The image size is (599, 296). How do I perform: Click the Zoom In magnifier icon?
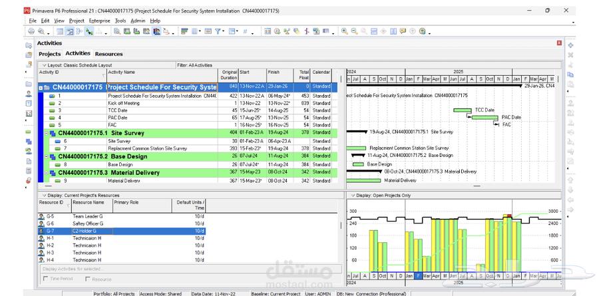click(x=344, y=31)
